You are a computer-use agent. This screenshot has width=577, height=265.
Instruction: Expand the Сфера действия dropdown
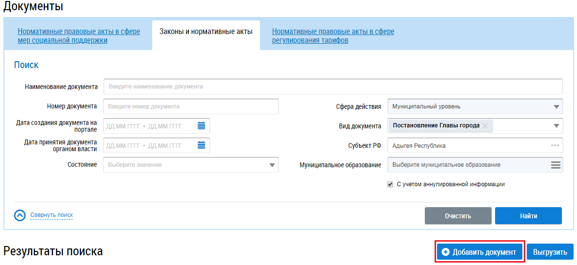[557, 107]
